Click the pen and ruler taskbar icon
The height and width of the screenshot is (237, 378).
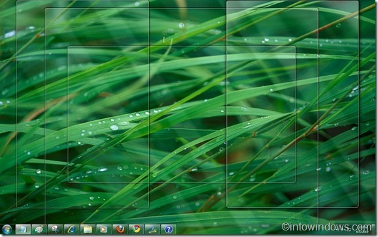click(152, 229)
